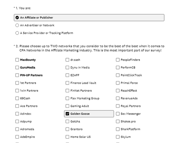Select the EZAFF checkbox
Screen dimensions: 172x143
(67, 75)
